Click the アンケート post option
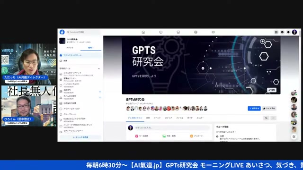The width and height of the screenshot is (303, 170). click(196, 136)
